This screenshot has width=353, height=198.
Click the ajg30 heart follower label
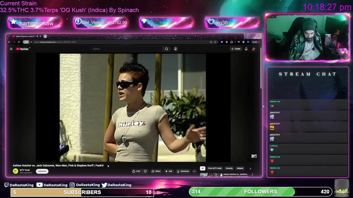click(221, 23)
